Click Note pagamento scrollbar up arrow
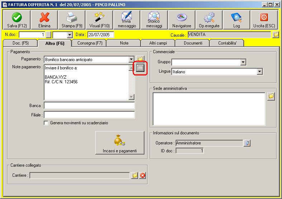Screen dimensions: 282x199 tap(132, 68)
